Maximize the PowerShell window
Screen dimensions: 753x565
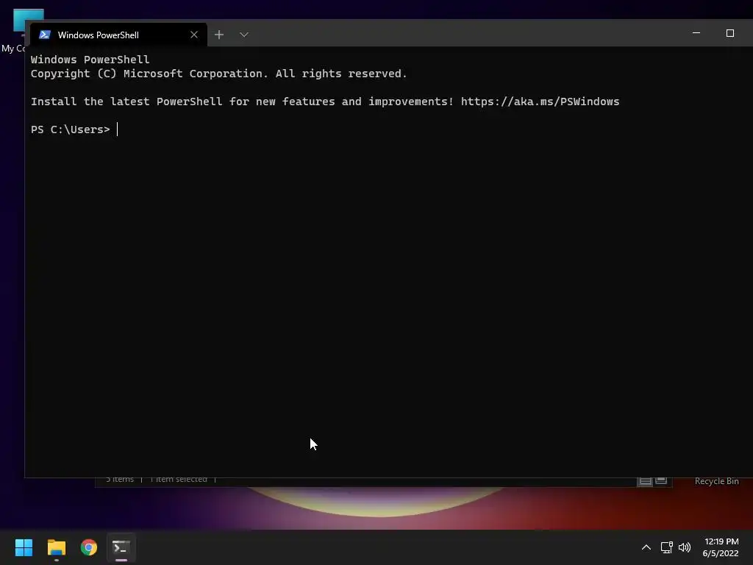tap(730, 33)
